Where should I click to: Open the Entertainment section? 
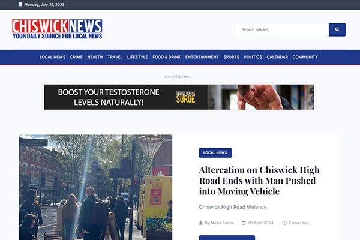coord(202,57)
